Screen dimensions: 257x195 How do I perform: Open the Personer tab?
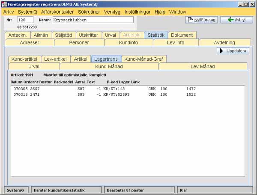(x=79, y=42)
